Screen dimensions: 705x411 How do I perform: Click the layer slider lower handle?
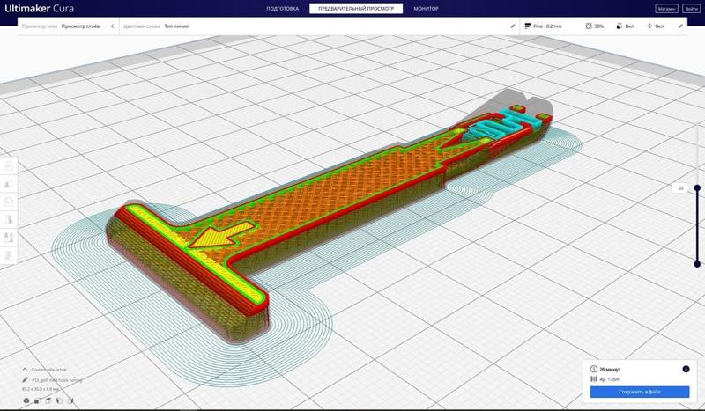pyautogui.click(x=697, y=264)
